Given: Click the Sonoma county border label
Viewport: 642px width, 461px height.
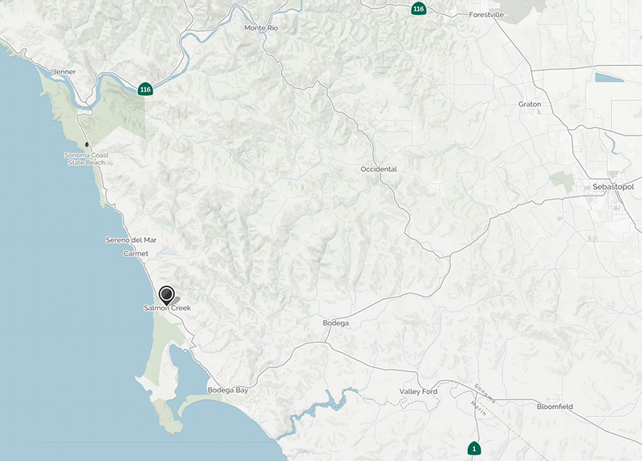Looking at the screenshot, I should pos(485,393).
